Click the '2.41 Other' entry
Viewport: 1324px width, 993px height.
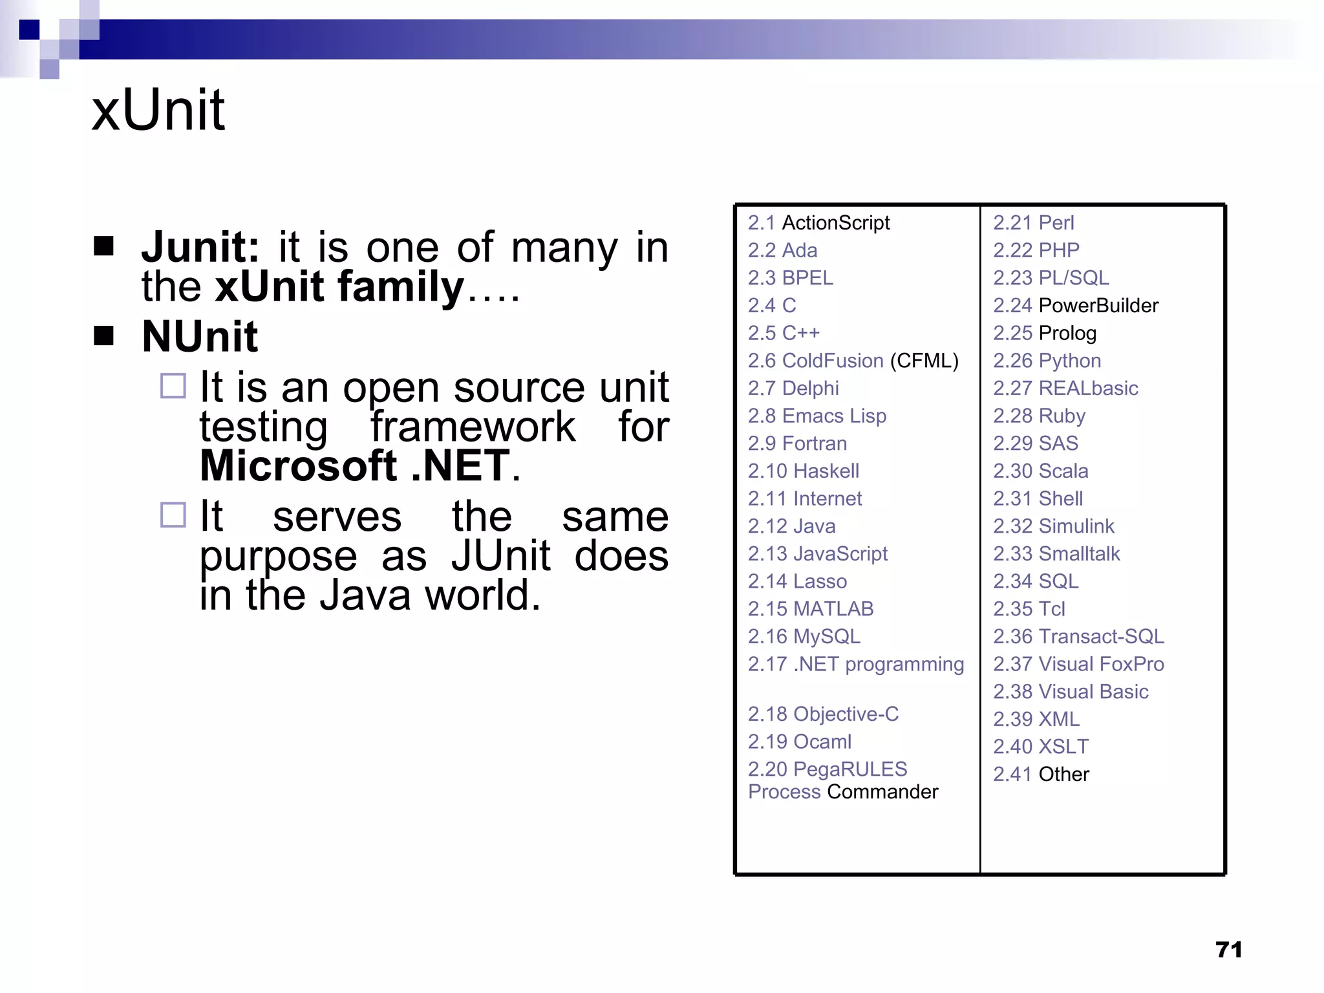[1041, 774]
